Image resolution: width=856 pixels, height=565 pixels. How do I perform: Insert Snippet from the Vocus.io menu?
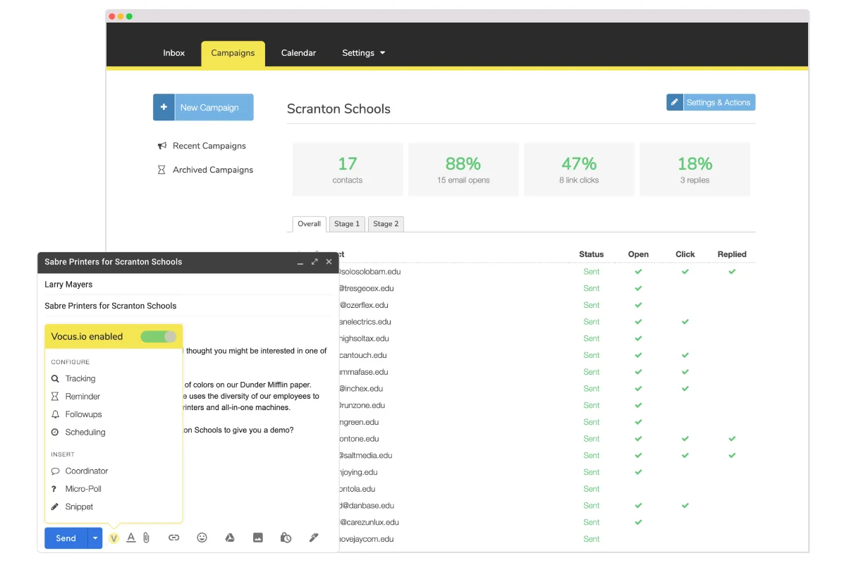79,507
